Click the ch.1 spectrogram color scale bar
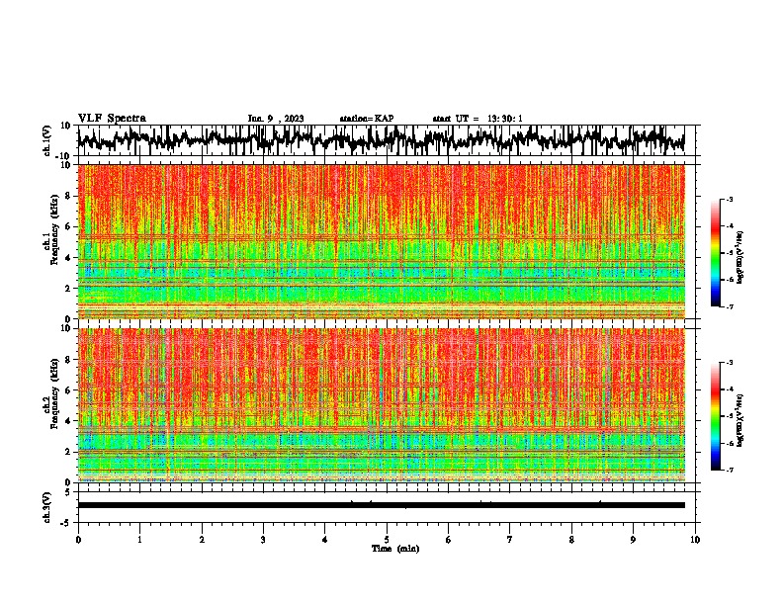This screenshot has height=605, width=783. tap(715, 253)
